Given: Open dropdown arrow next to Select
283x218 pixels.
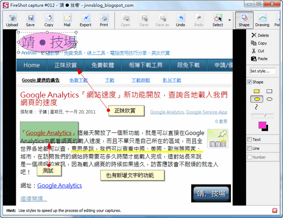Looking at the screenshot, I should [229, 20].
